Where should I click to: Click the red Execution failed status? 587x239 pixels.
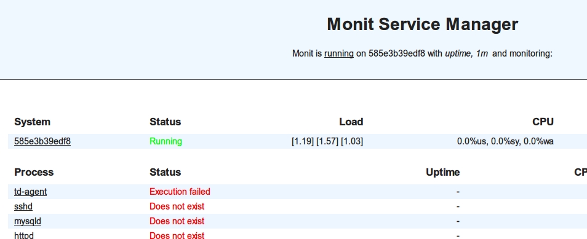coord(180,192)
